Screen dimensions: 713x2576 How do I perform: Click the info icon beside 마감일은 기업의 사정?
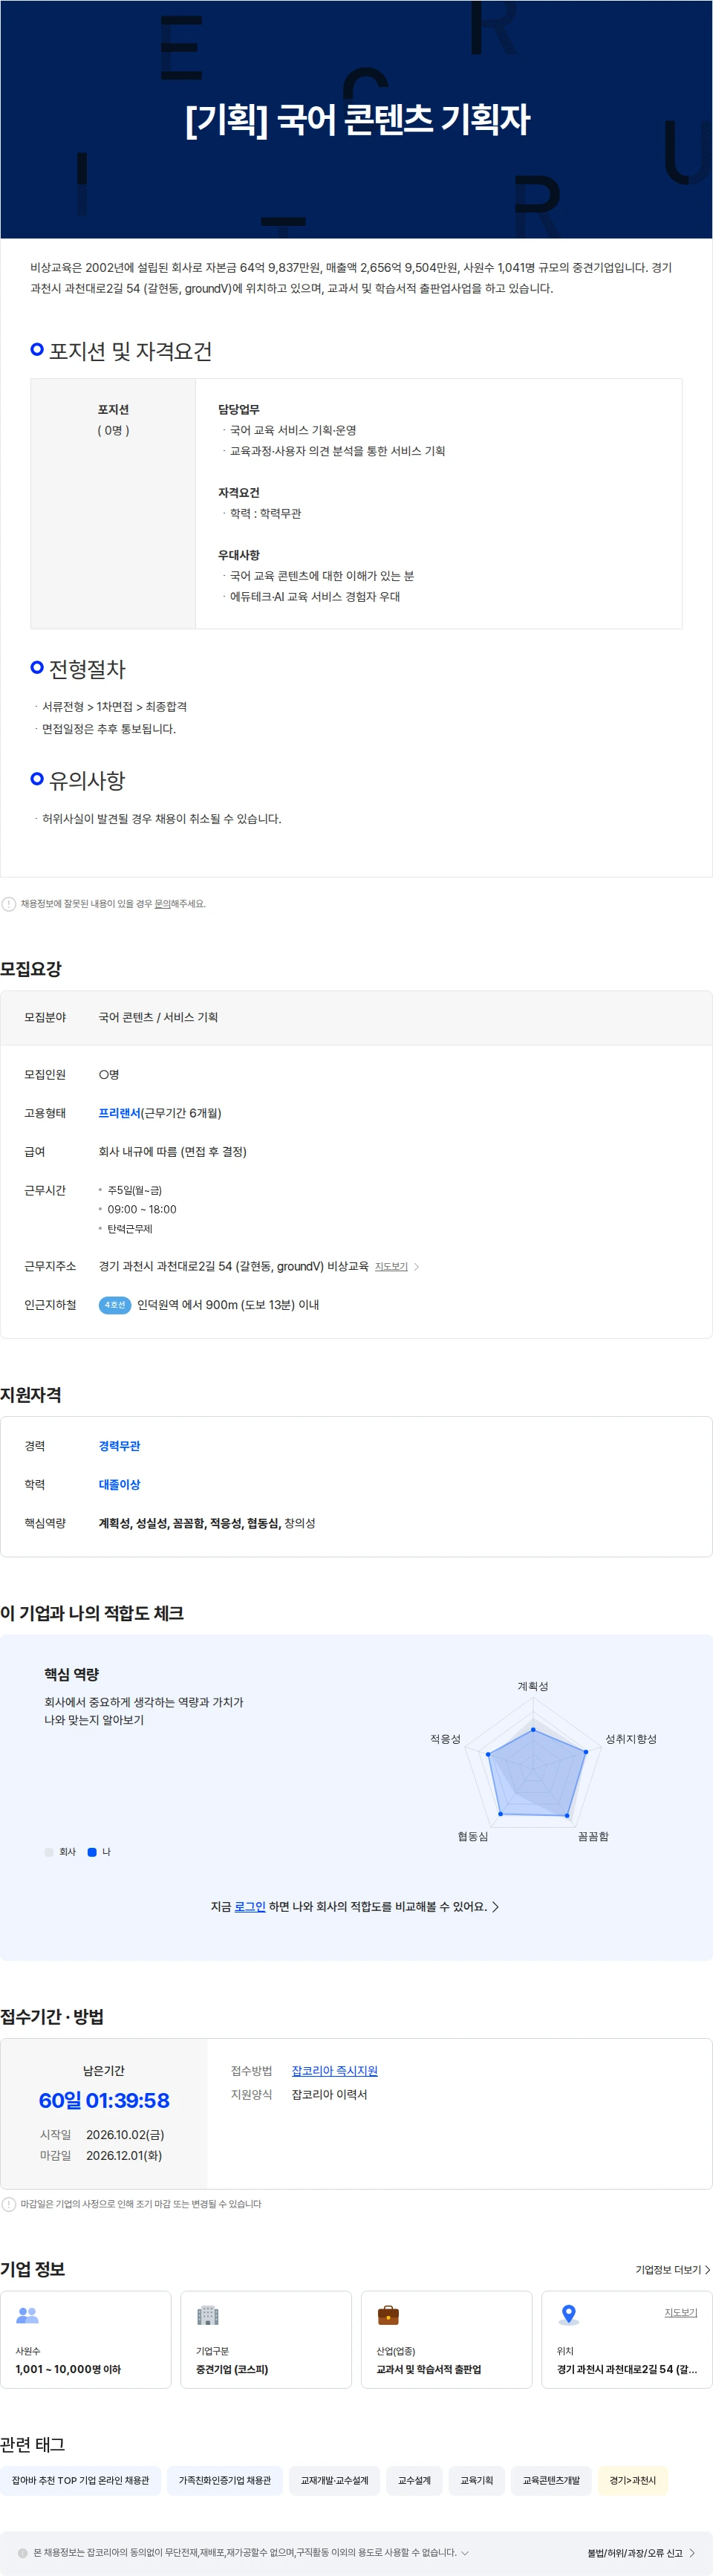point(9,2203)
